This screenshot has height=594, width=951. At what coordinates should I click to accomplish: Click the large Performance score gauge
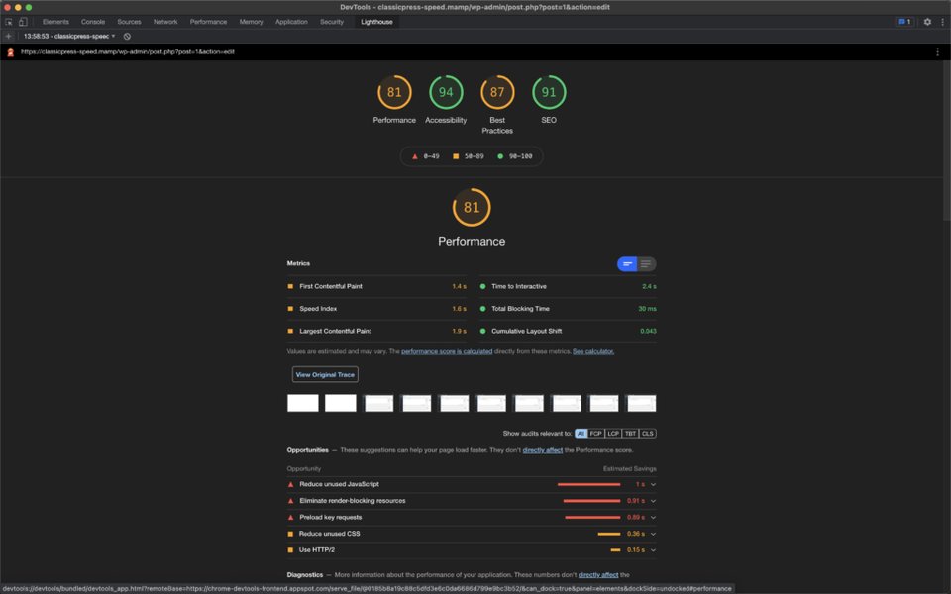tap(472, 207)
